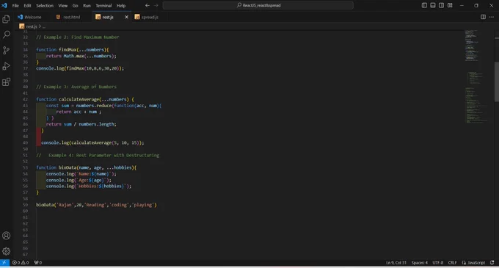Expand the breadcrumb ellipsis after rest.js

point(44,26)
